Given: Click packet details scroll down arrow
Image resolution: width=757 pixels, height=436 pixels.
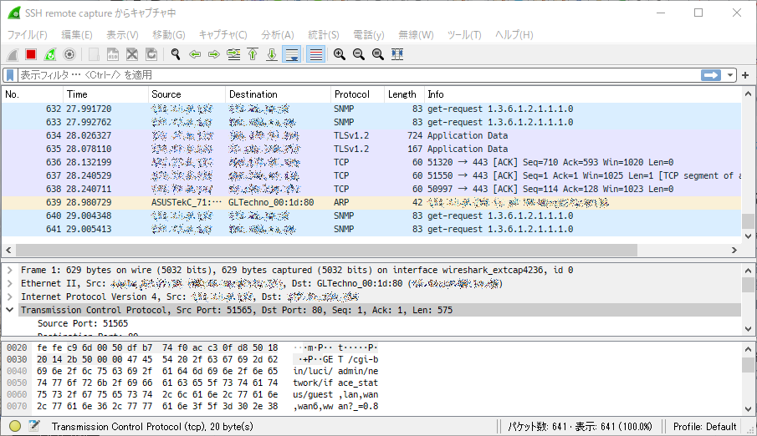Looking at the screenshot, I should 748,329.
